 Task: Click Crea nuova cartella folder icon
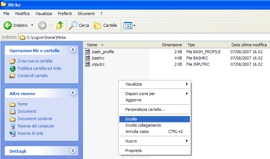[12, 61]
